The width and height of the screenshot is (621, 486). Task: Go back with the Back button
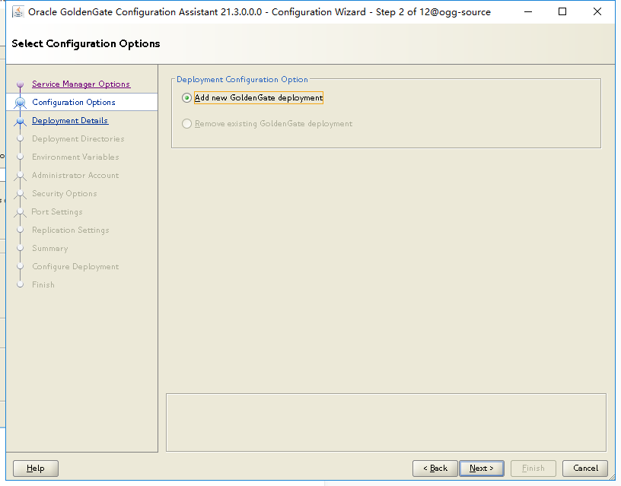[435, 469]
